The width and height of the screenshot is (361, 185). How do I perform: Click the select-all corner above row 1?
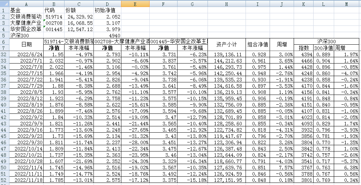5,4
